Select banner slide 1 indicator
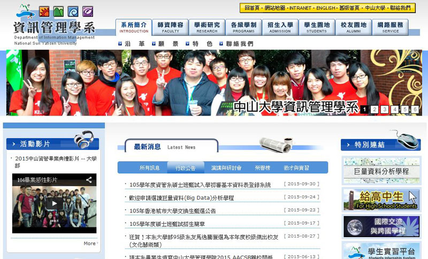 coord(364,109)
